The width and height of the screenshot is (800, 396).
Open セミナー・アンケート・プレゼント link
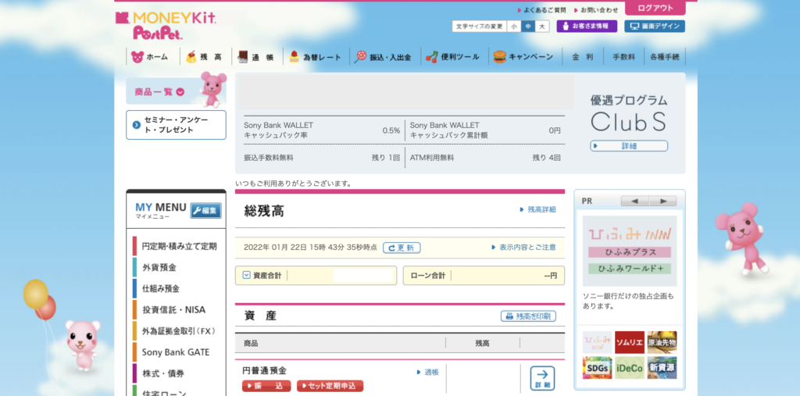pos(176,125)
